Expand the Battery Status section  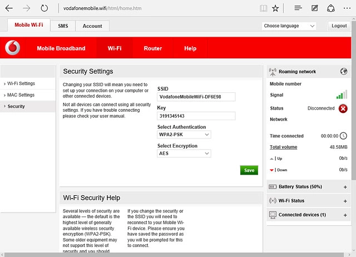point(345,187)
